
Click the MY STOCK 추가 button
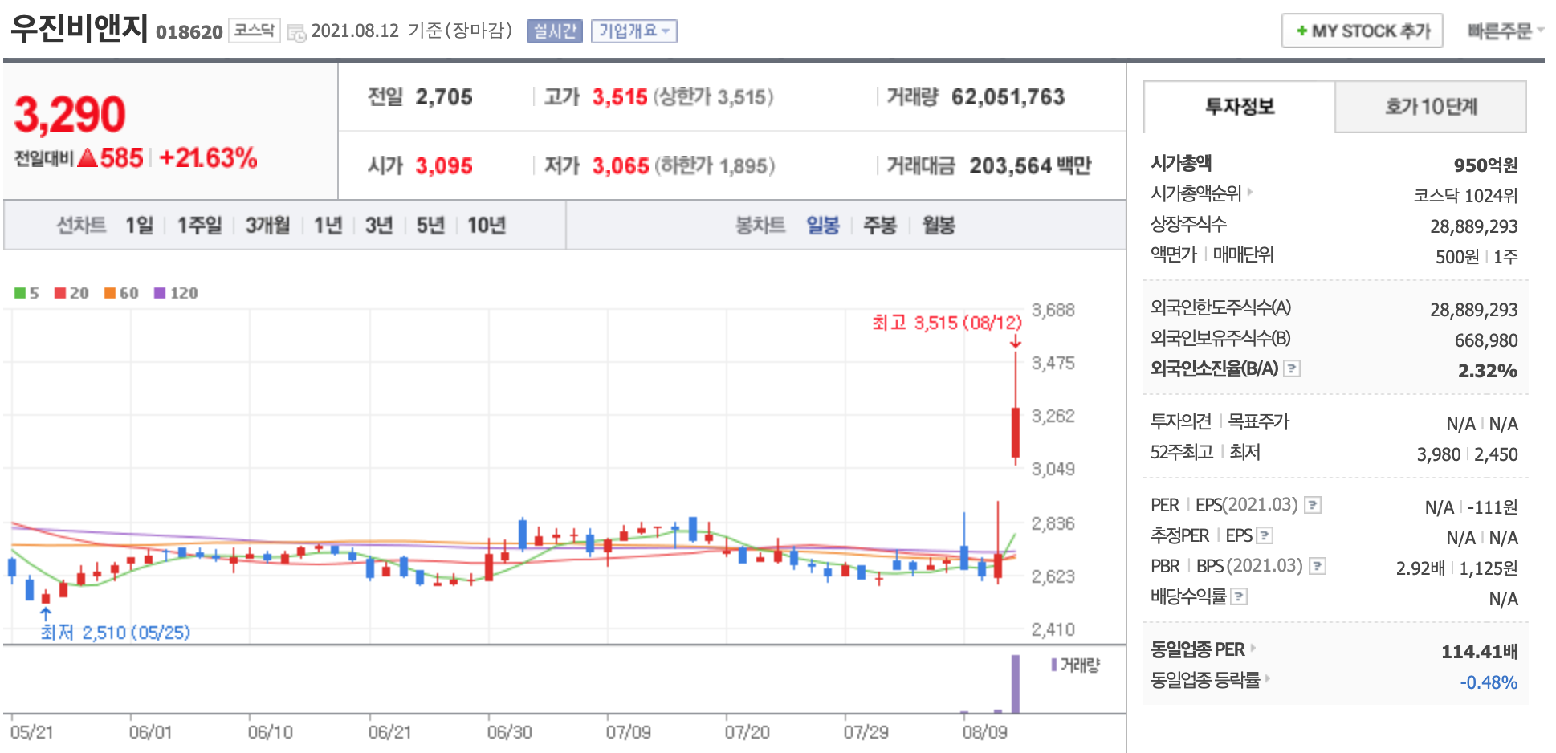[x=1363, y=31]
